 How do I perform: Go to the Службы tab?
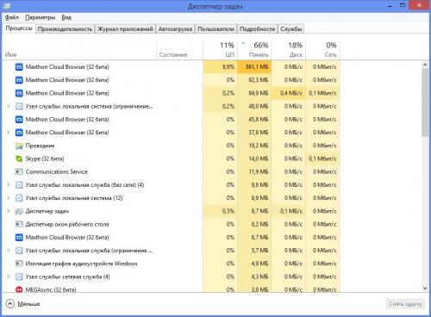pos(291,29)
